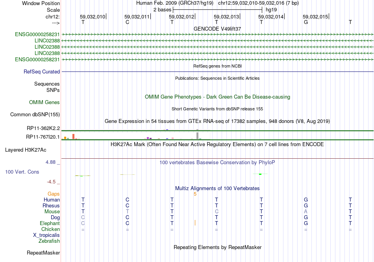
Task: Click the chr12:59,032,010-59,032,016 (7 bp) position text
Action: pyautogui.click(x=258, y=3)
